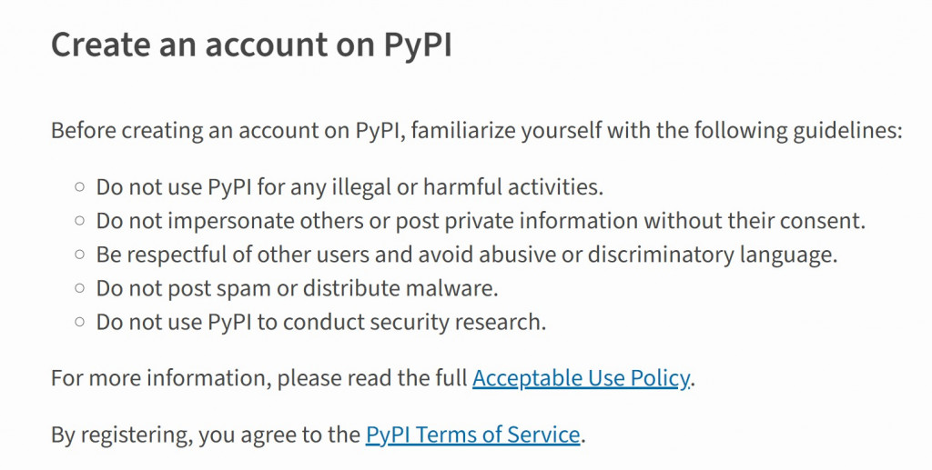This screenshot has height=470, width=932.
Task: Click the bullet marker before 'Be respectful' guideline
Action: [80, 255]
